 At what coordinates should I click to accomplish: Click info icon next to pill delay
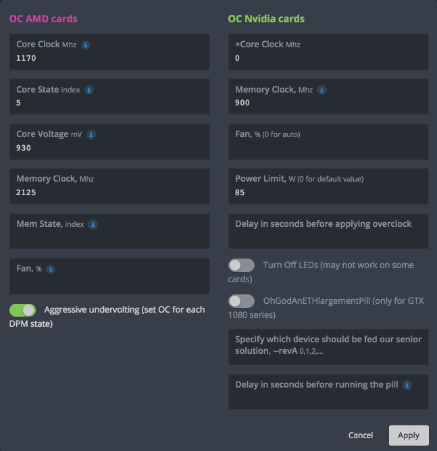click(407, 386)
